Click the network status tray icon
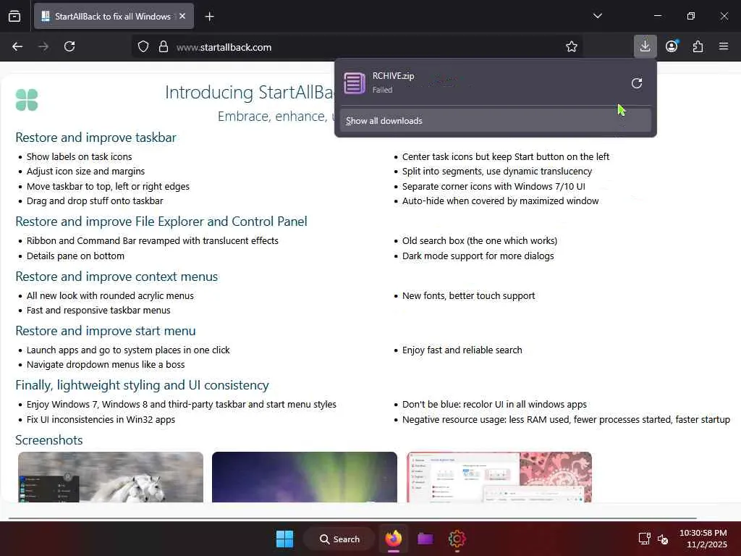This screenshot has height=556, width=741. pyautogui.click(x=644, y=539)
